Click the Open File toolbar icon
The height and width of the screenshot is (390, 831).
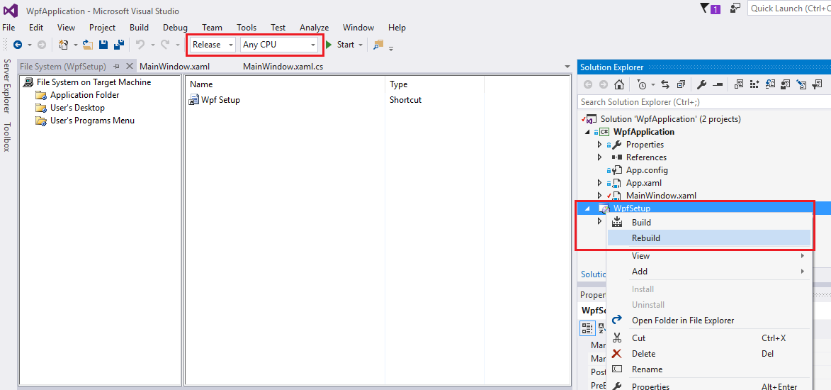coord(88,45)
